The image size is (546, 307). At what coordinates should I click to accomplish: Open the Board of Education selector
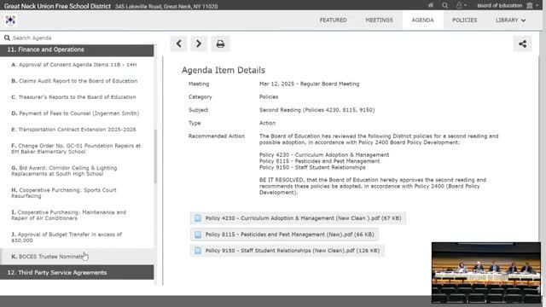508,5
